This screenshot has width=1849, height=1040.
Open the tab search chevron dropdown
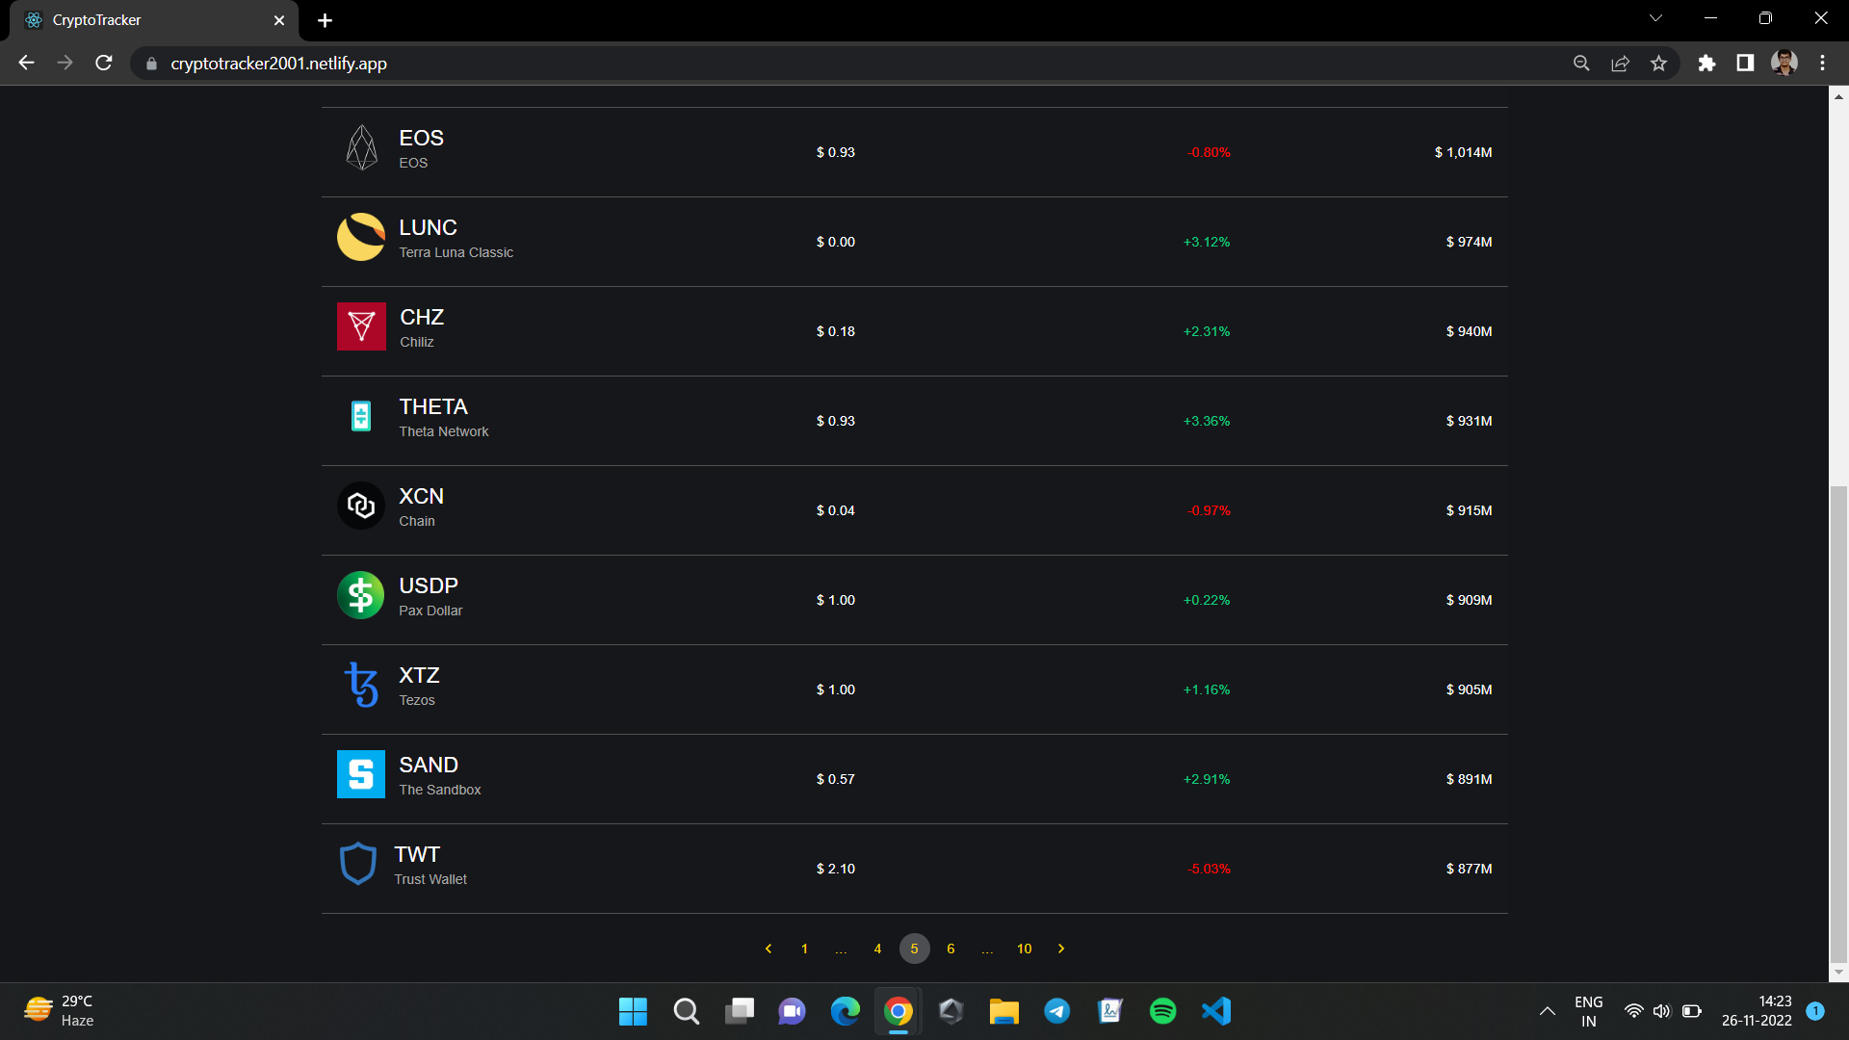pyautogui.click(x=1654, y=17)
